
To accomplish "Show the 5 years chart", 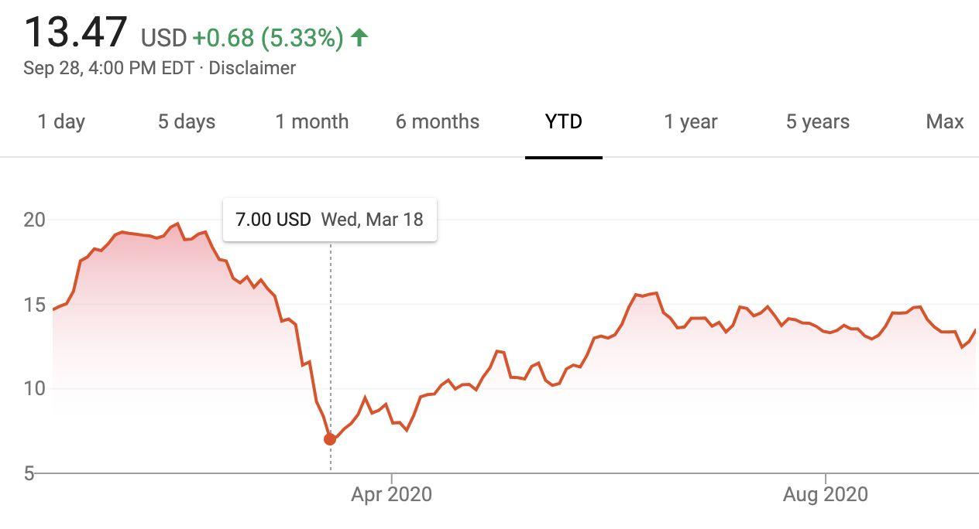I will coord(818,121).
